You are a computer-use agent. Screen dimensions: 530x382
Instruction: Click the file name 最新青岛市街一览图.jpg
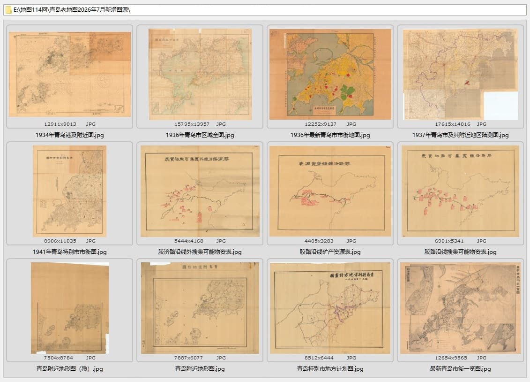point(460,369)
